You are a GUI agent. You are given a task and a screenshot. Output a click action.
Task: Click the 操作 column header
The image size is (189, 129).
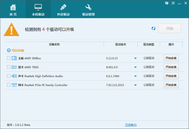(x=171, y=45)
